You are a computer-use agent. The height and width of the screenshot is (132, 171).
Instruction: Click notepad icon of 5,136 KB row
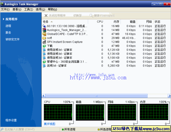[44, 54]
